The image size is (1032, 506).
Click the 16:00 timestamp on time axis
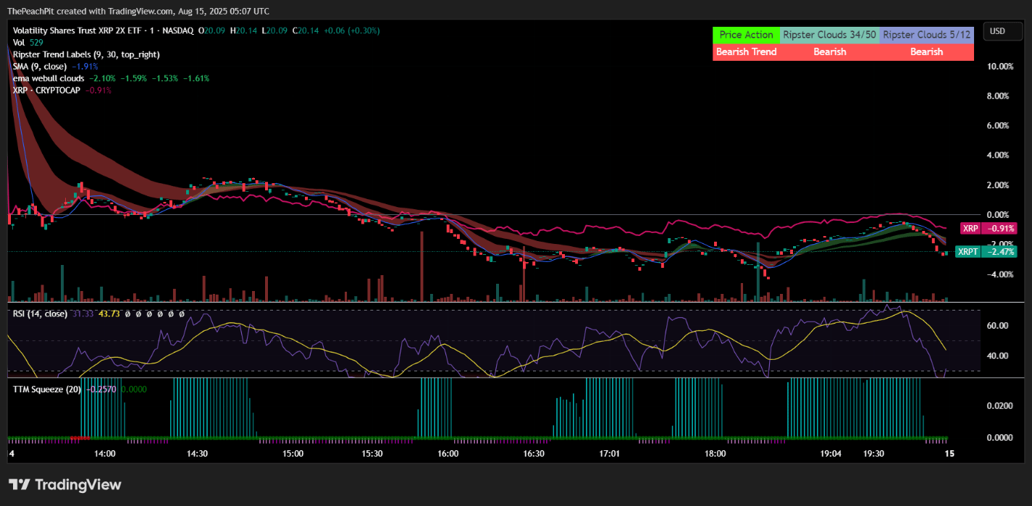click(x=447, y=453)
